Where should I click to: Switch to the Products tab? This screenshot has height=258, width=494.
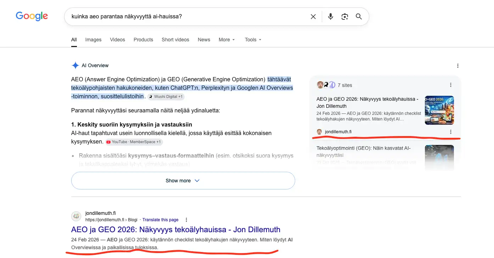click(x=143, y=40)
